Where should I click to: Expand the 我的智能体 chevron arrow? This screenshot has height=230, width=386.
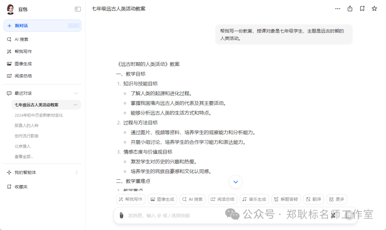click(x=76, y=173)
